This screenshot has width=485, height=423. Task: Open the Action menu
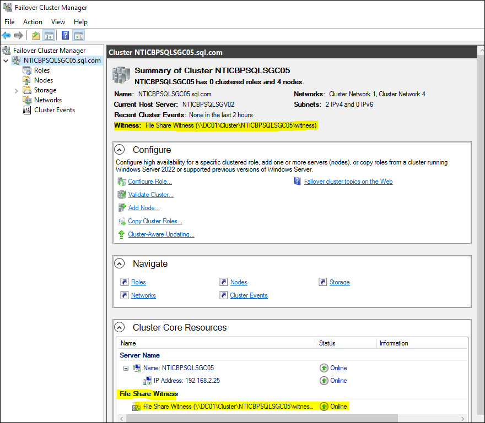[33, 22]
